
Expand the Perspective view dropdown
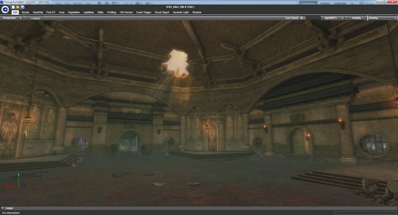click(12, 18)
